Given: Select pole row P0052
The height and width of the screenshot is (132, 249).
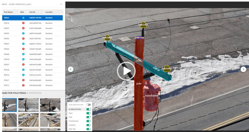Looking at the screenshot, I should [x=32, y=39].
